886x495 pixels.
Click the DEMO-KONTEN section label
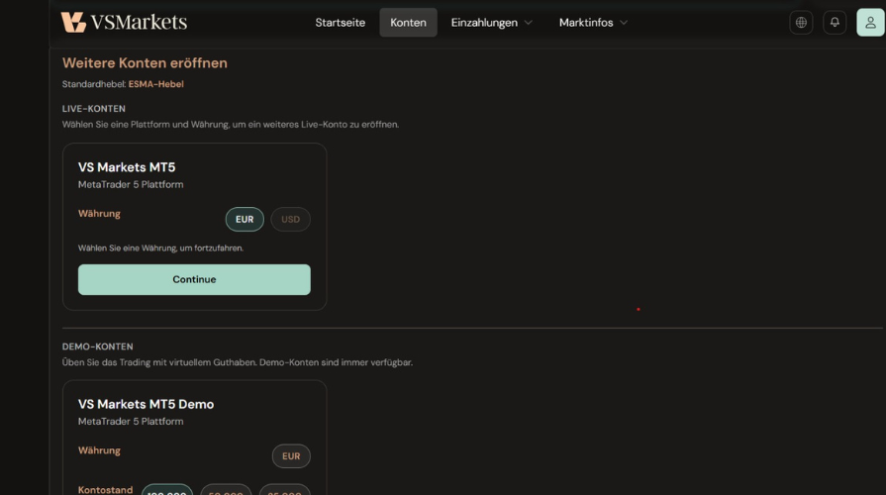97,346
